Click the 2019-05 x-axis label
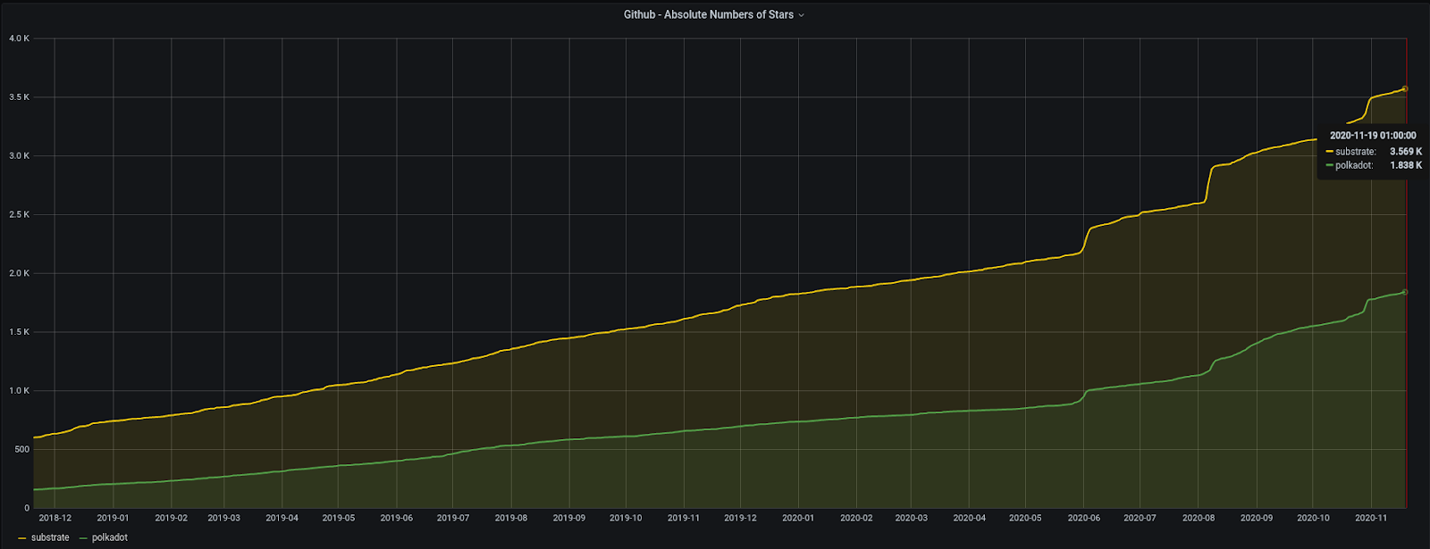The width and height of the screenshot is (1430, 549). tap(339, 518)
